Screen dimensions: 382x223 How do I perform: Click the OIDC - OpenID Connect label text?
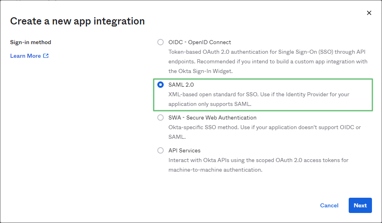click(200, 42)
